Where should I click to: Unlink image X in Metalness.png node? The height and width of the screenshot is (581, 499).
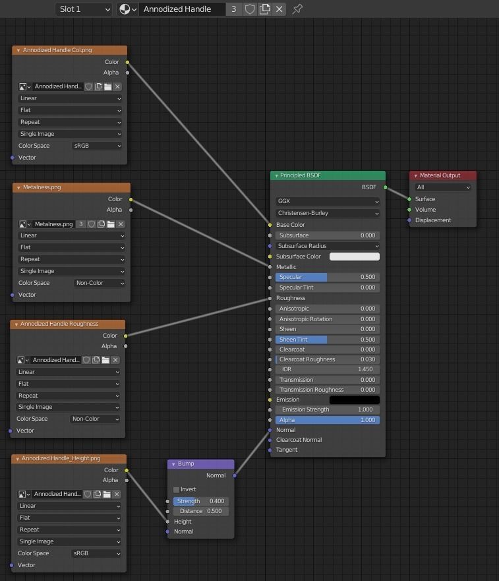coord(121,224)
